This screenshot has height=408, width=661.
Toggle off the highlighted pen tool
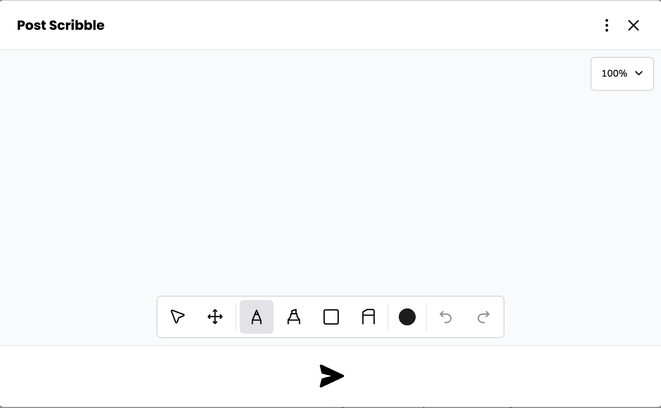click(x=257, y=317)
